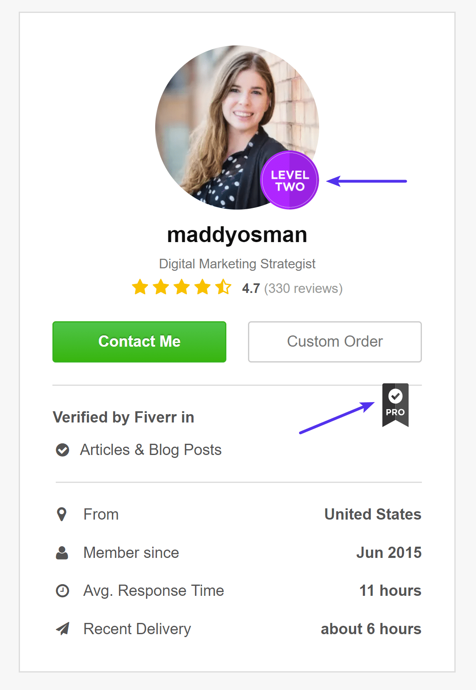
Task: Select the United States location value
Action: 372,514
